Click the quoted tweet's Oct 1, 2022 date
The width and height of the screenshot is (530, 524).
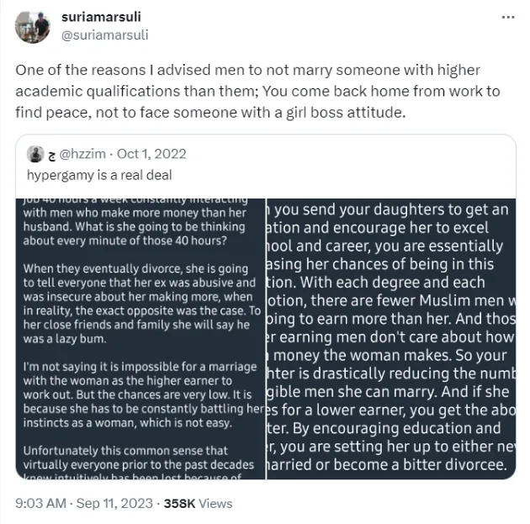coord(153,154)
